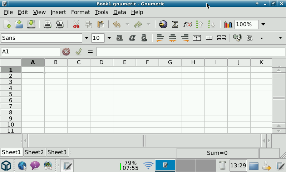Open the taskbar clock showing 13:29
286x172 pixels.
coord(238,166)
